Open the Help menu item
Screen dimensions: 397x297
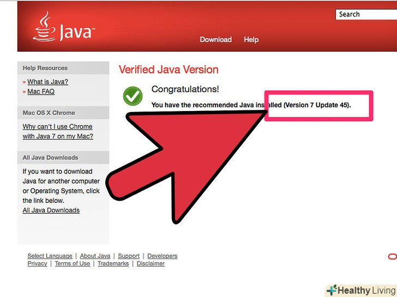[251, 39]
